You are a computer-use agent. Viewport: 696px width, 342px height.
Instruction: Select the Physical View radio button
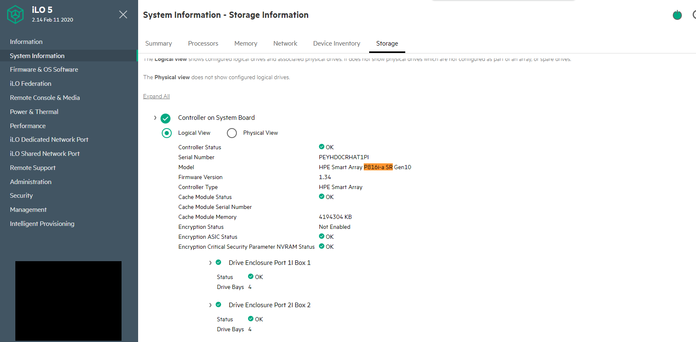232,133
